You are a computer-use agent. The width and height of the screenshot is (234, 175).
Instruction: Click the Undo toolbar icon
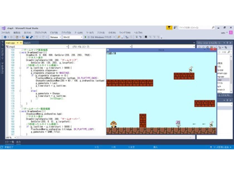36,37
